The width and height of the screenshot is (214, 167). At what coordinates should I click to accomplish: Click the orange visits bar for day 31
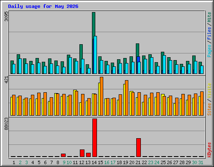click(x=202, y=104)
